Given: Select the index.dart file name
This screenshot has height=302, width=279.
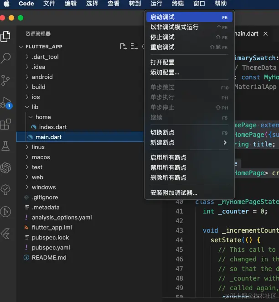Looking at the screenshot, I should tap(53, 127).
